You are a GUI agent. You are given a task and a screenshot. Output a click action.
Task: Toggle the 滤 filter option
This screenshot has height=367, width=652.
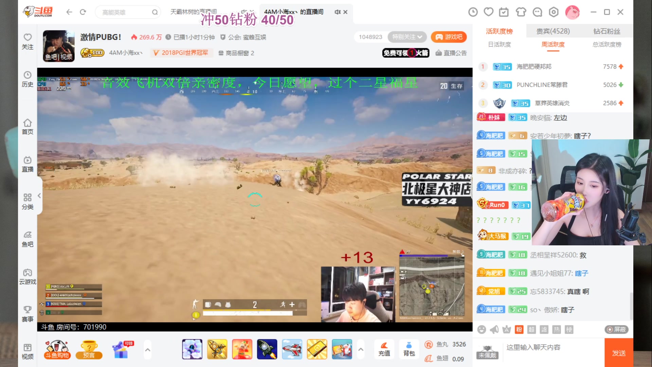tap(544, 330)
